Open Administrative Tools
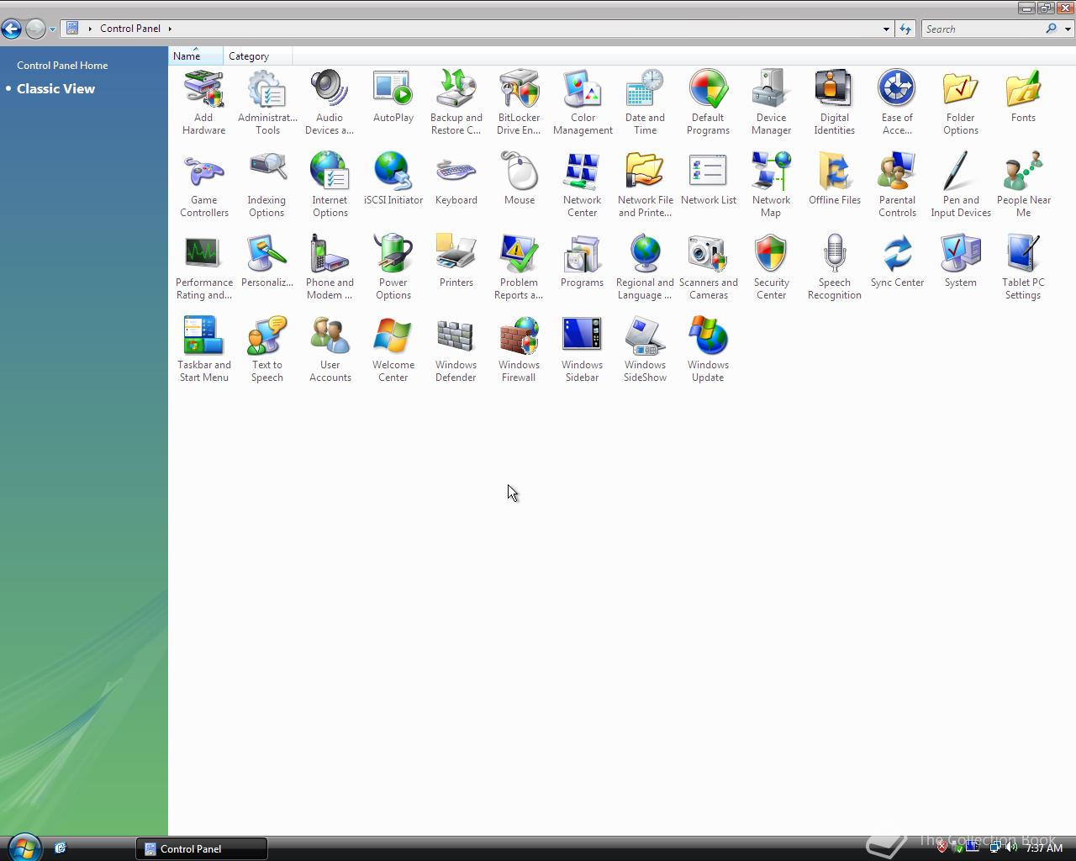Image resolution: width=1076 pixels, height=861 pixels. click(267, 103)
